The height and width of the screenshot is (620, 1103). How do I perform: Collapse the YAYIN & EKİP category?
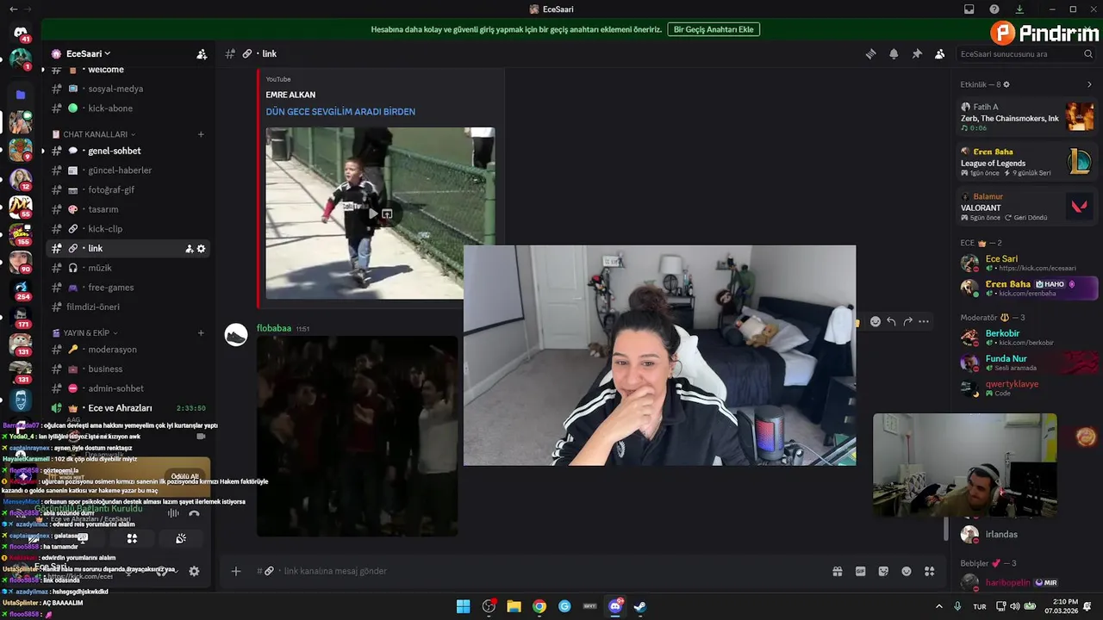(85, 332)
